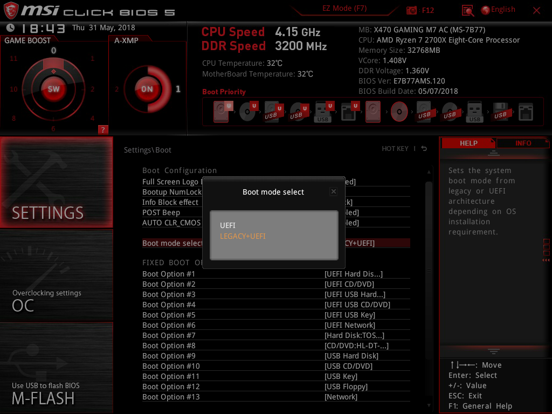The height and width of the screenshot is (414, 552).
Task: Open Boot Option #5 UEFI USB Key value
Action: [349, 315]
